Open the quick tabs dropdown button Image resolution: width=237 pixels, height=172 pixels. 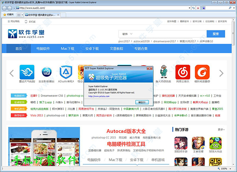point(19,15)
